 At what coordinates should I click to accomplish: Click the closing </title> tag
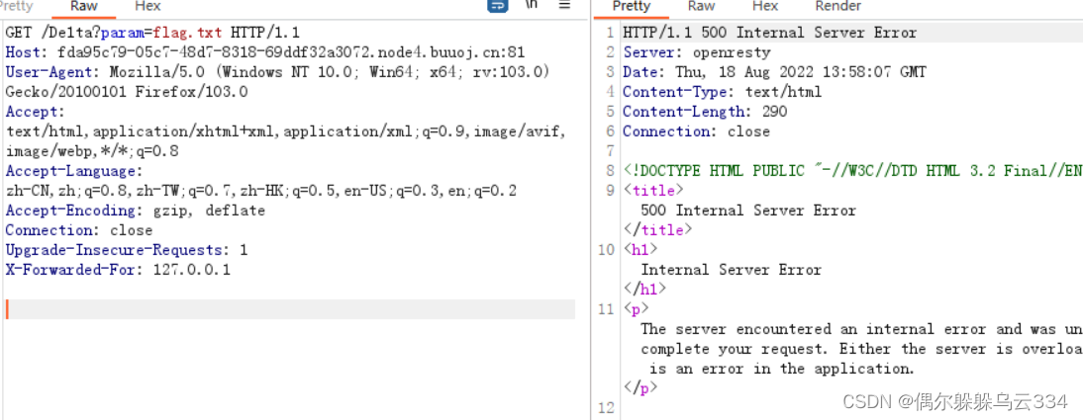[657, 230]
